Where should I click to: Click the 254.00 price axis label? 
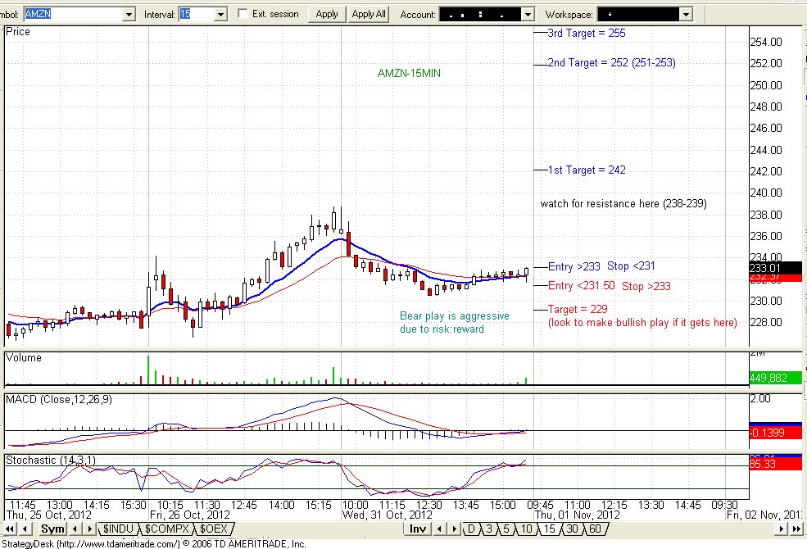[x=766, y=42]
